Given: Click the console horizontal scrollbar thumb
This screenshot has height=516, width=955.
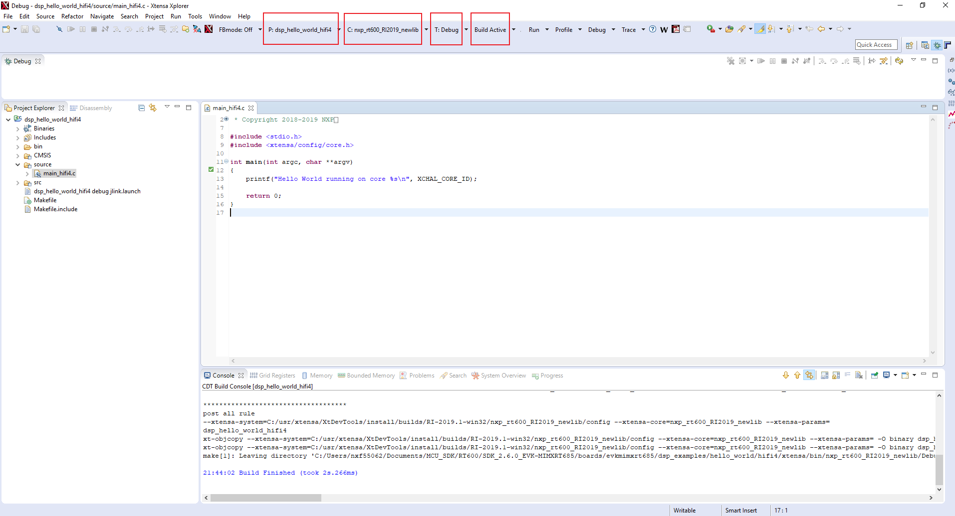Looking at the screenshot, I should point(266,498).
